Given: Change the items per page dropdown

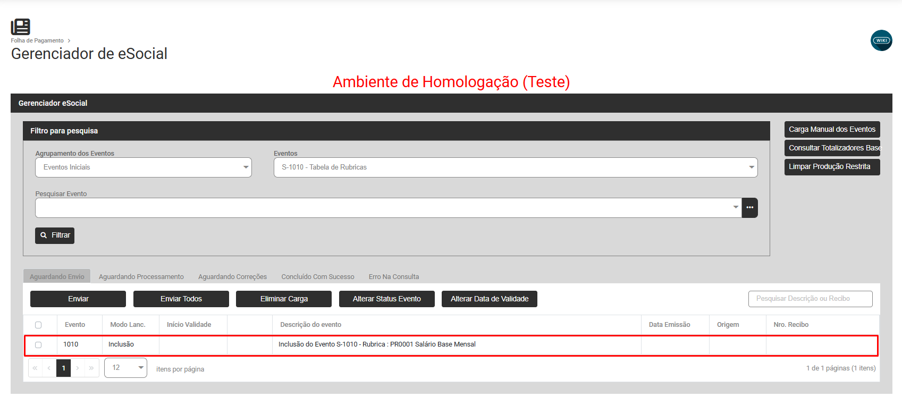Looking at the screenshot, I should (125, 368).
